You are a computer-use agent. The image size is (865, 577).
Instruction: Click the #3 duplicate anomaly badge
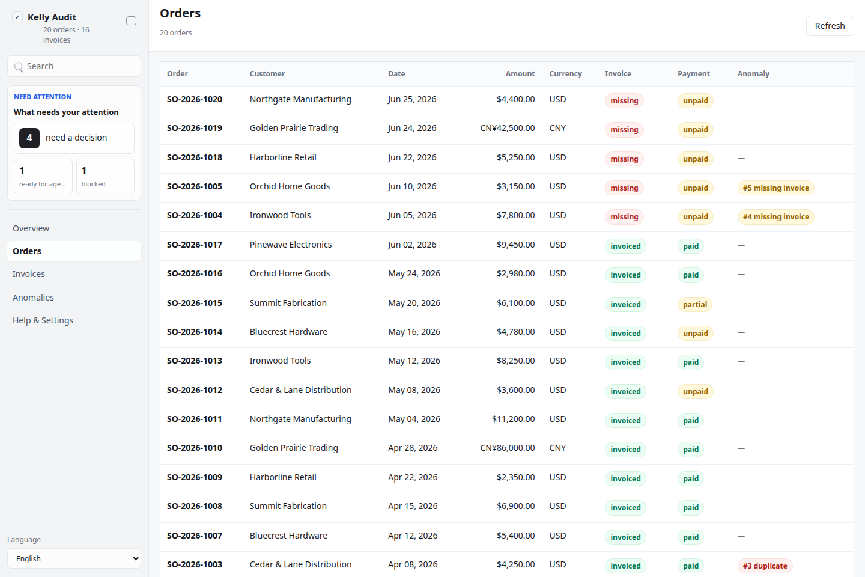click(x=765, y=566)
